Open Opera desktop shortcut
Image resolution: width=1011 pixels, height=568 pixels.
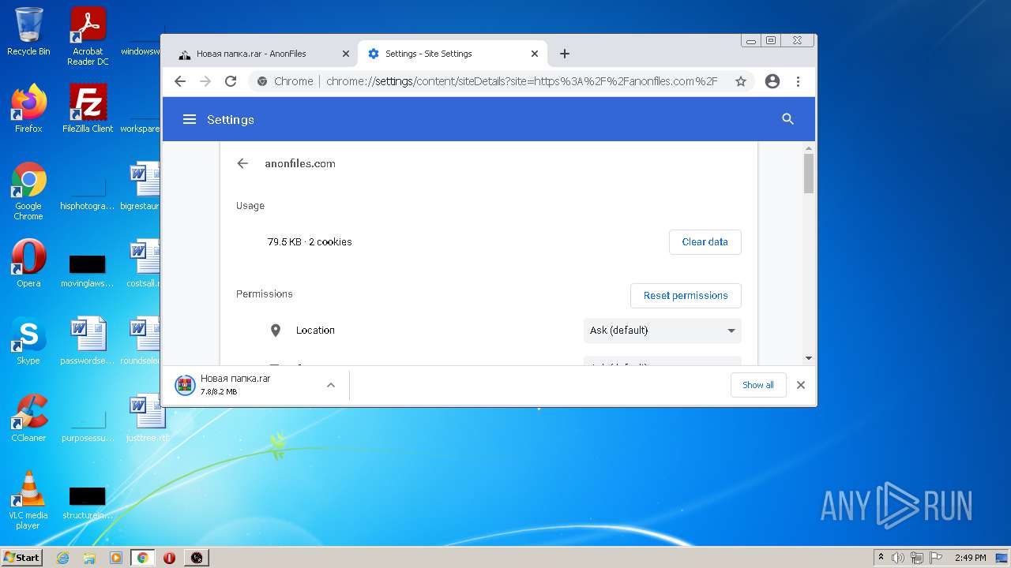(28, 263)
